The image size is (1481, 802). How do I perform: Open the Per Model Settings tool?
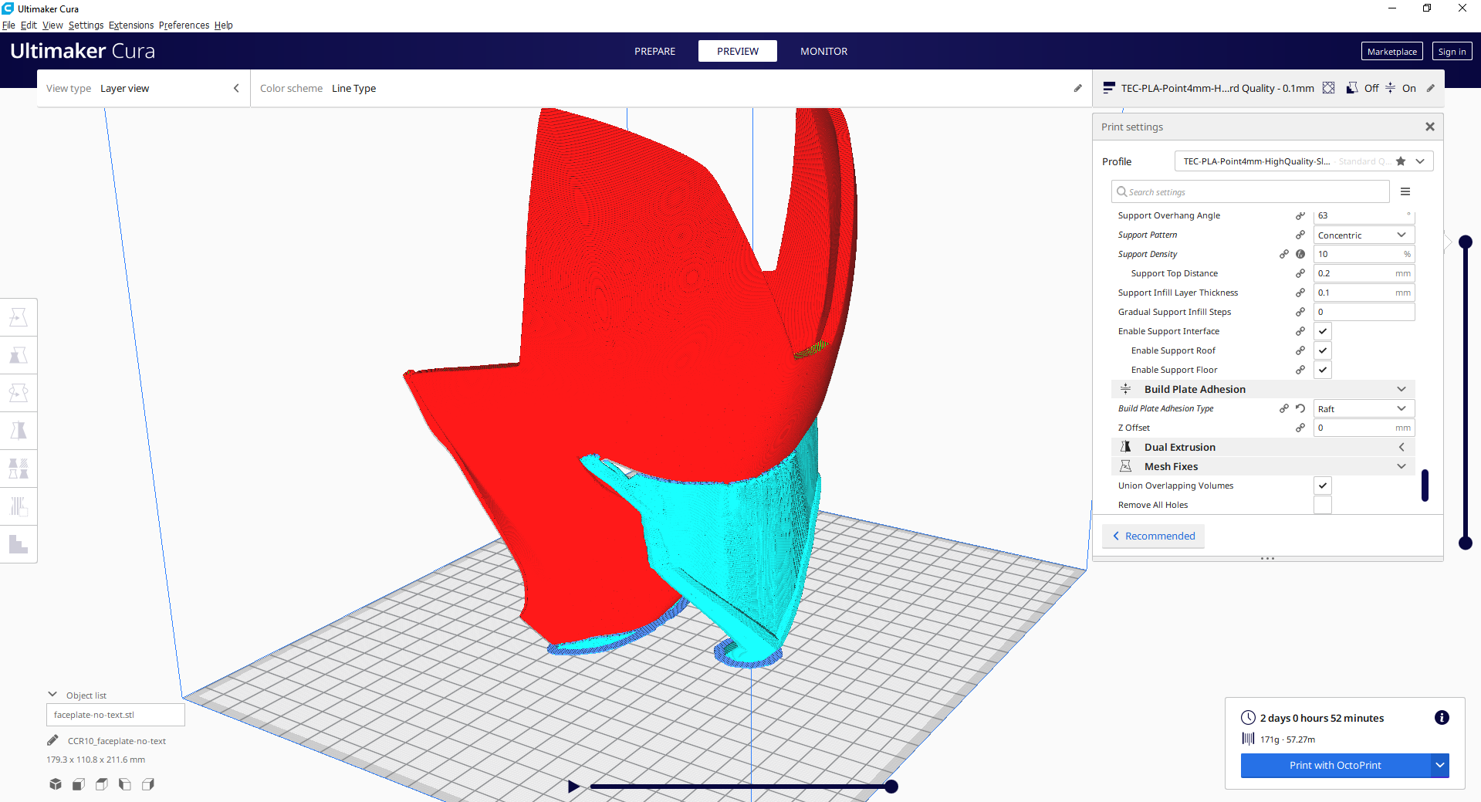(x=19, y=469)
